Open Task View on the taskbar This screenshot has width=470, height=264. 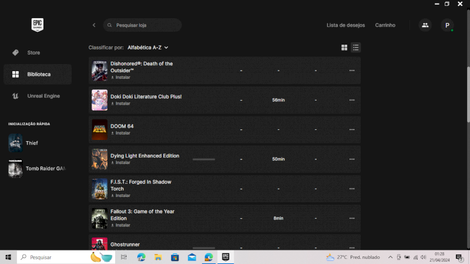point(123,257)
